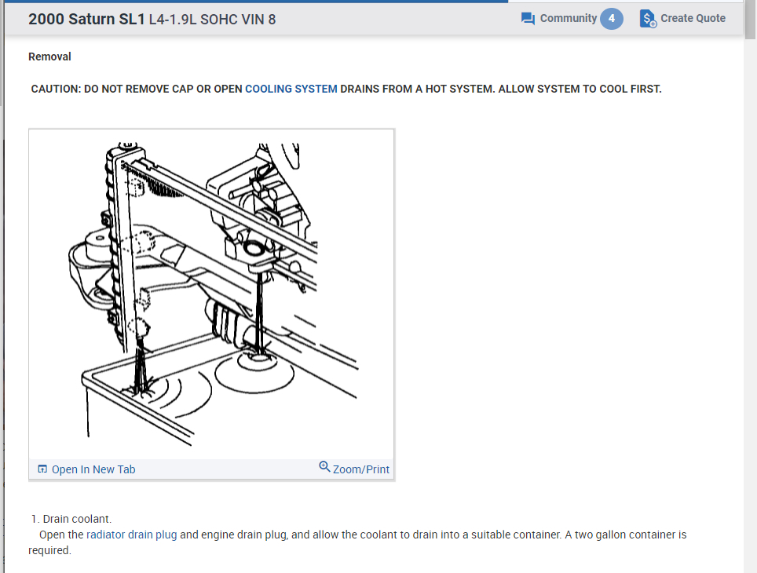Open the Zoom/Print link

click(360, 469)
